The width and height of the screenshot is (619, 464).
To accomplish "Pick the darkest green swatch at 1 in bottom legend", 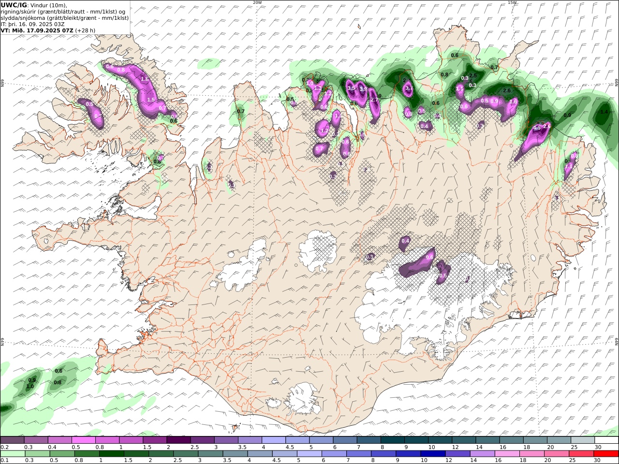I will pos(112,454).
